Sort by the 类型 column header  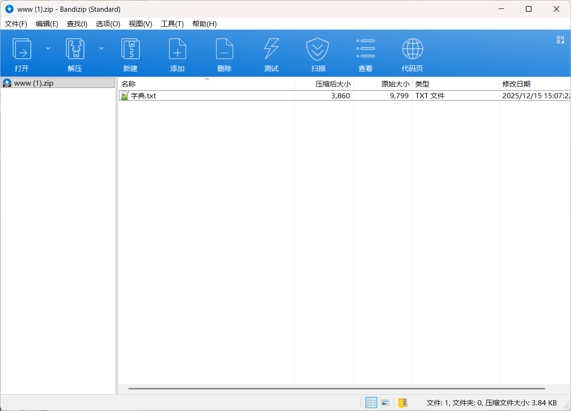click(x=456, y=84)
